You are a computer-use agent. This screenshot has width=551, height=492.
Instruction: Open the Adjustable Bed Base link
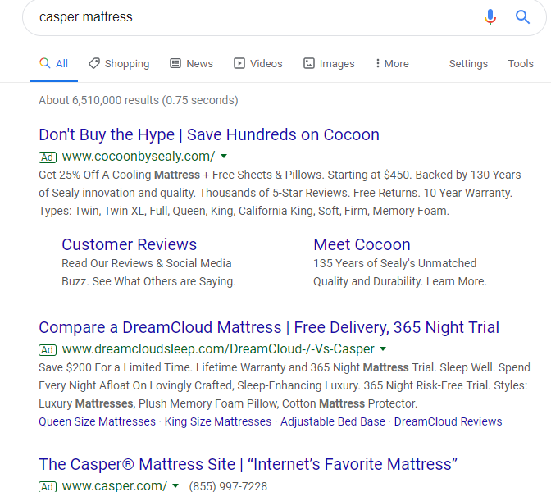[x=332, y=421]
